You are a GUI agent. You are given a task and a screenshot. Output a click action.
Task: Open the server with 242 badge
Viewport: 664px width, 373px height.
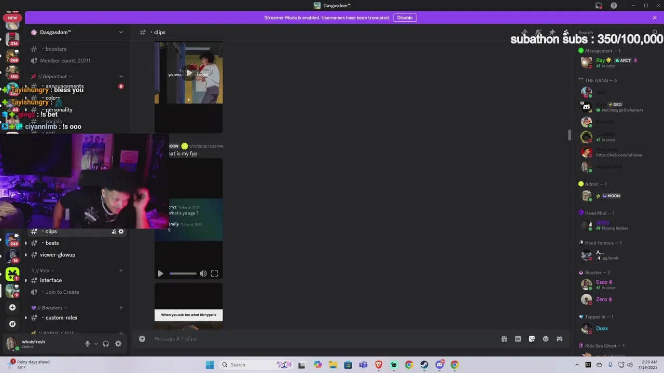click(x=12, y=240)
